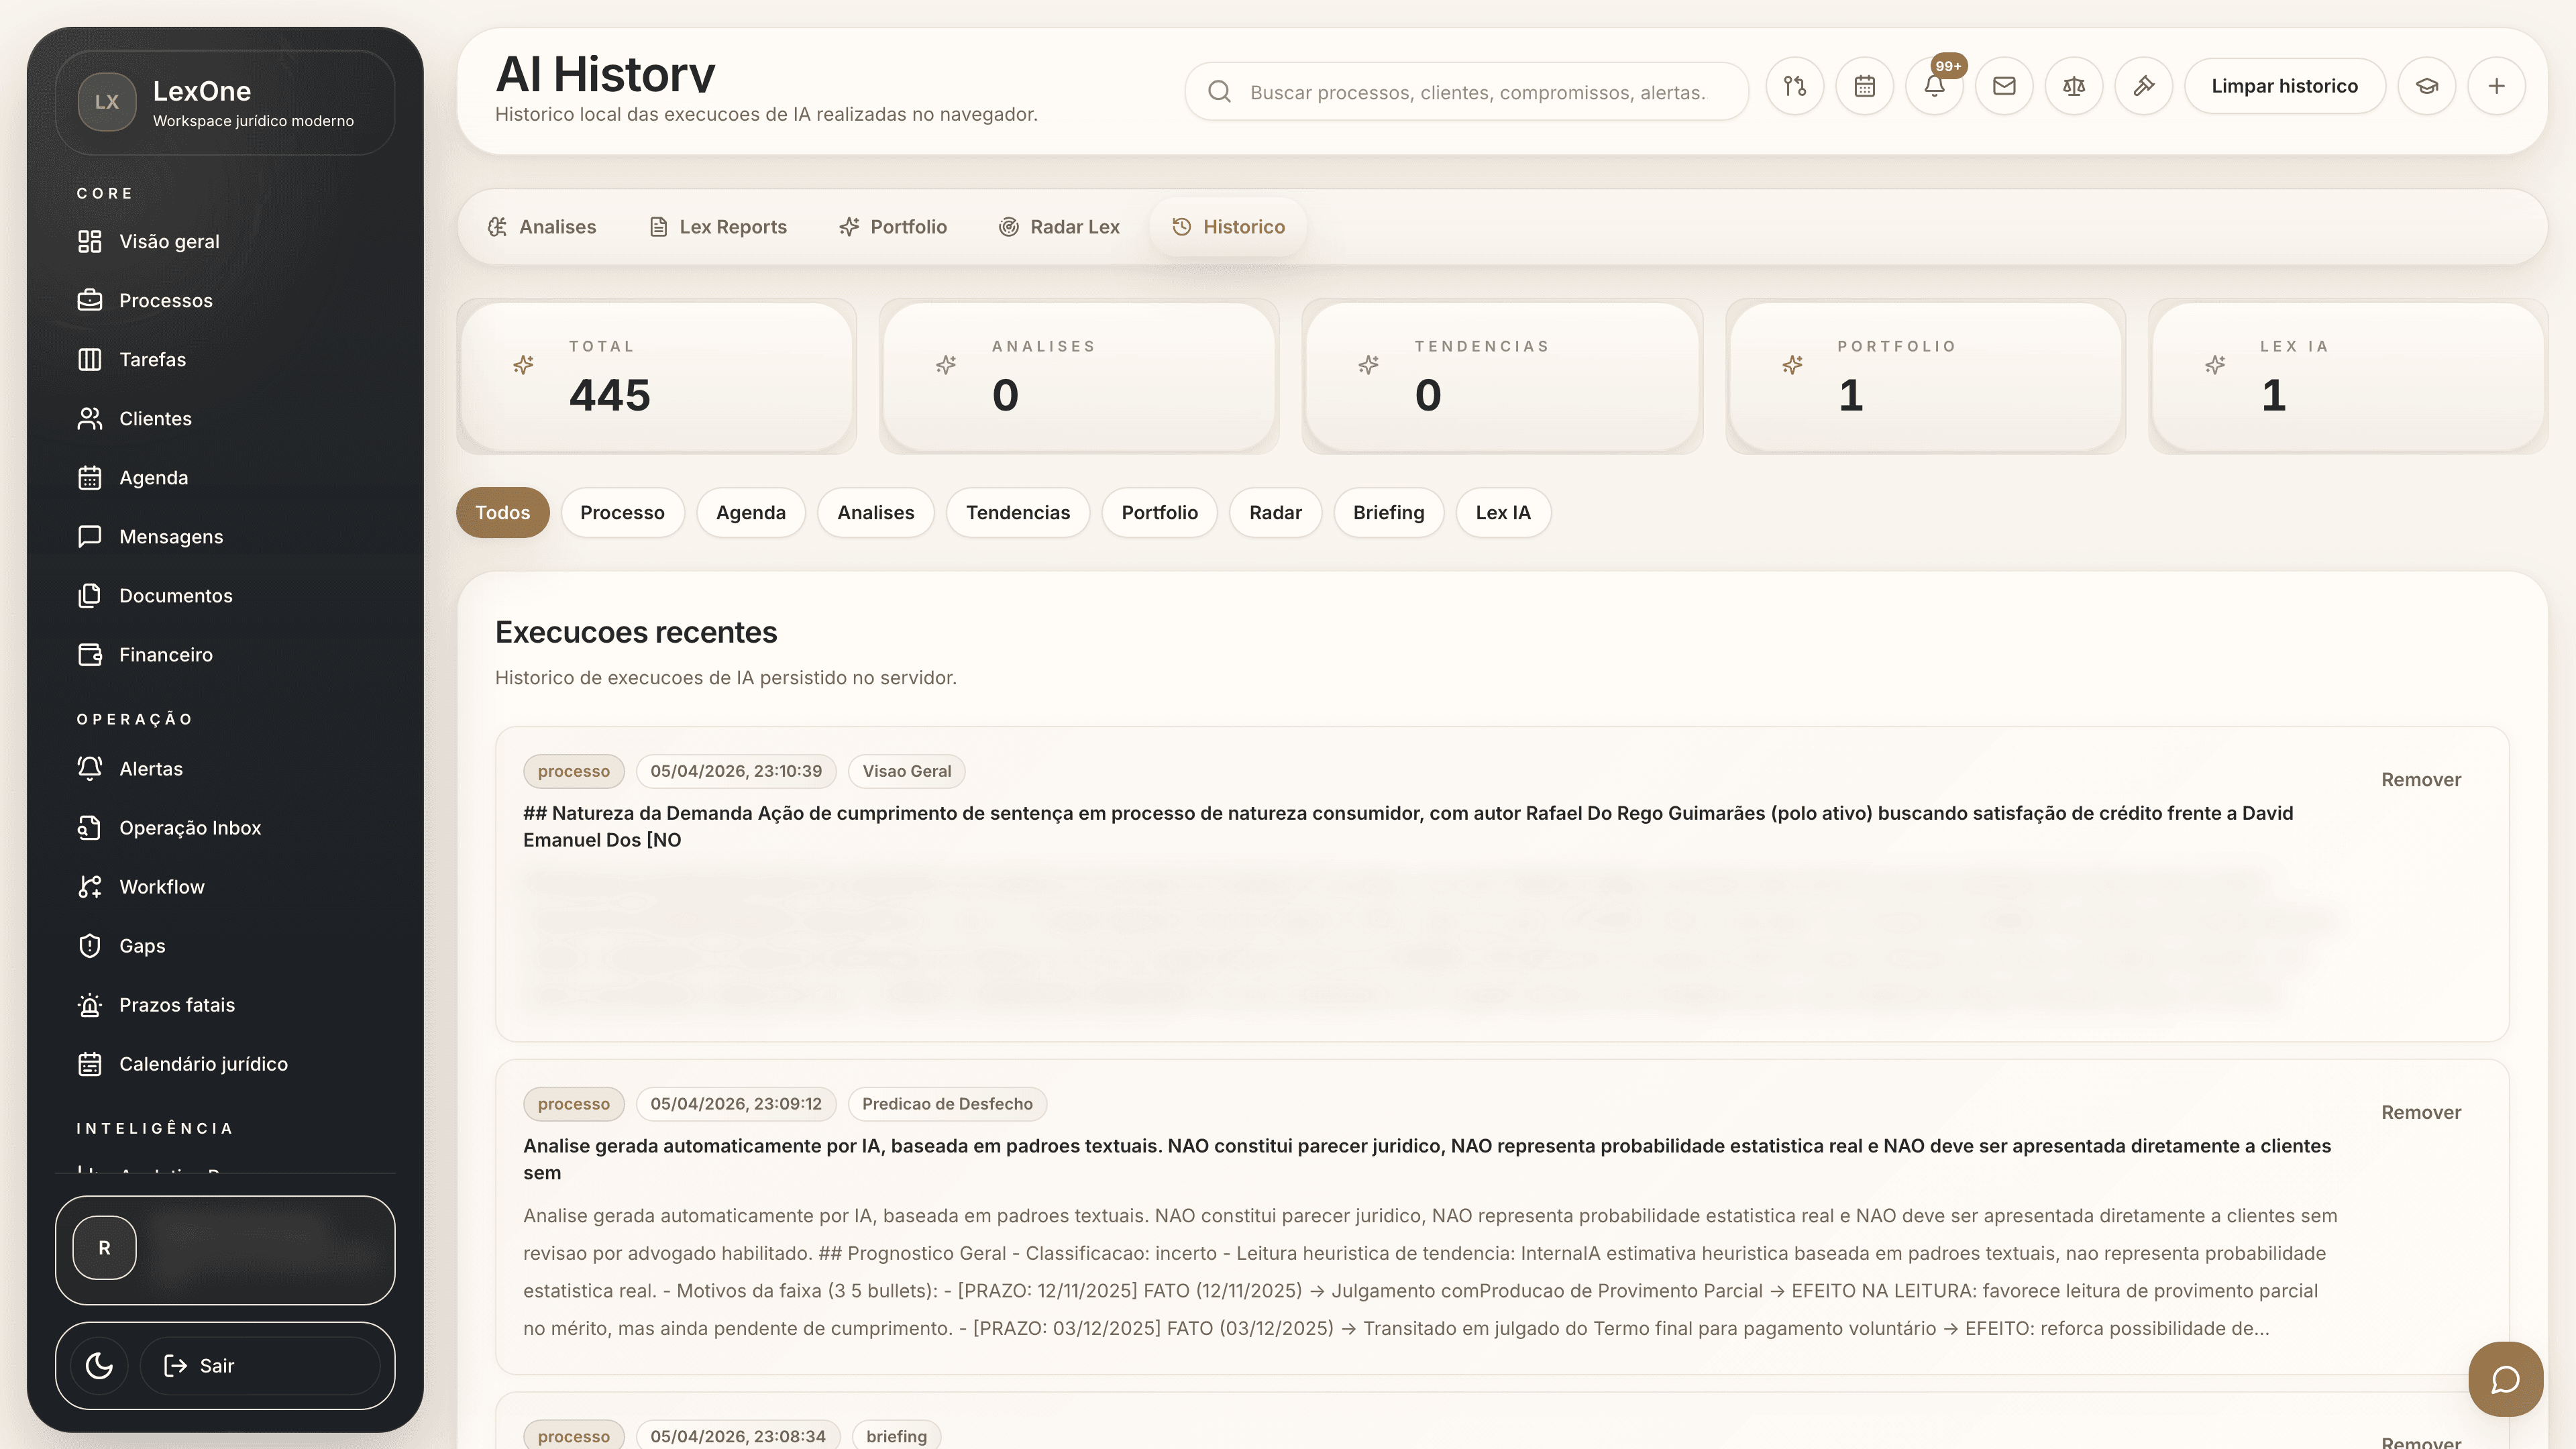Click the graduation cap icon
Image resolution: width=2576 pixels, height=1449 pixels.
pyautogui.click(x=2427, y=86)
